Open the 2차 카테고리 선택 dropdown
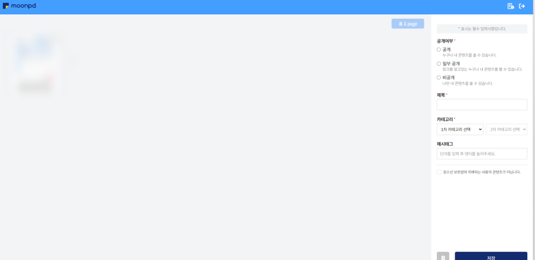 point(507,130)
